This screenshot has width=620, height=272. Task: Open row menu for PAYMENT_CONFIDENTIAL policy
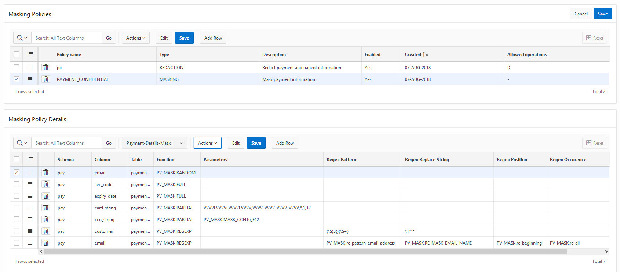[x=30, y=79]
